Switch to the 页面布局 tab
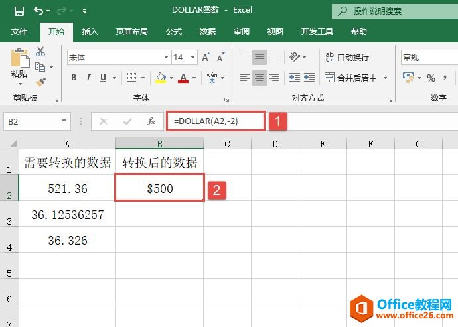Screen dimensions: 458x327 (131, 32)
